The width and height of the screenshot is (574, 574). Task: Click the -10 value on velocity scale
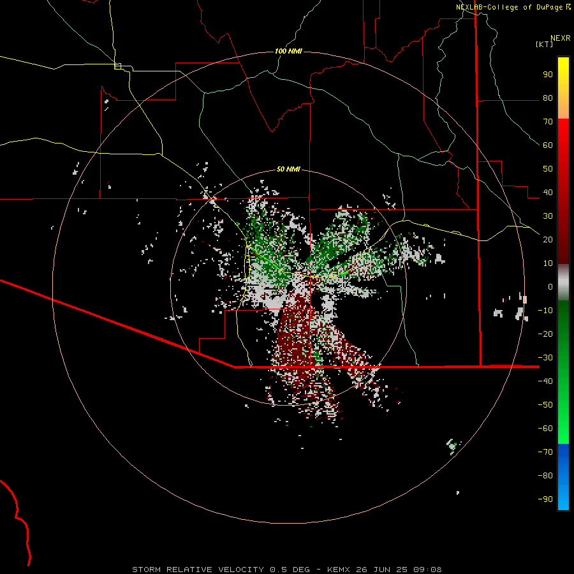tap(545, 311)
